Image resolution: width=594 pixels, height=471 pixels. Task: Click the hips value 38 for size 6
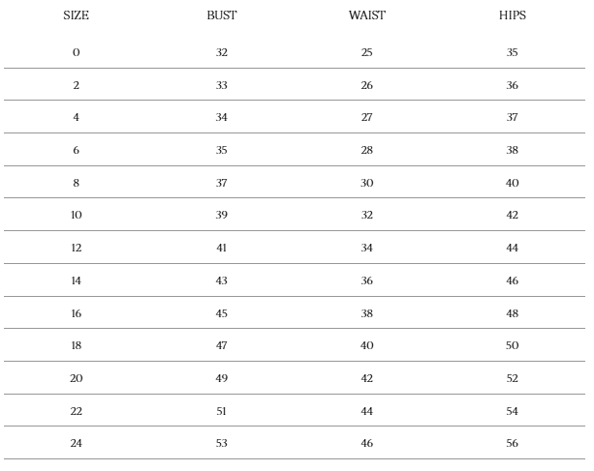[512, 151]
